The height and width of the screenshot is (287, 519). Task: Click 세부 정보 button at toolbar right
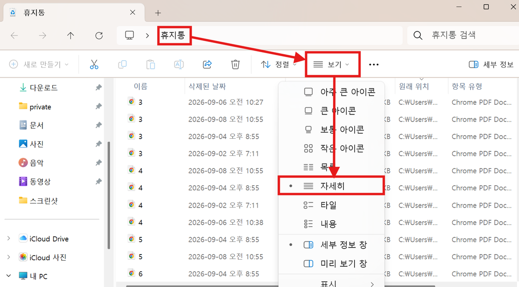[x=491, y=64]
